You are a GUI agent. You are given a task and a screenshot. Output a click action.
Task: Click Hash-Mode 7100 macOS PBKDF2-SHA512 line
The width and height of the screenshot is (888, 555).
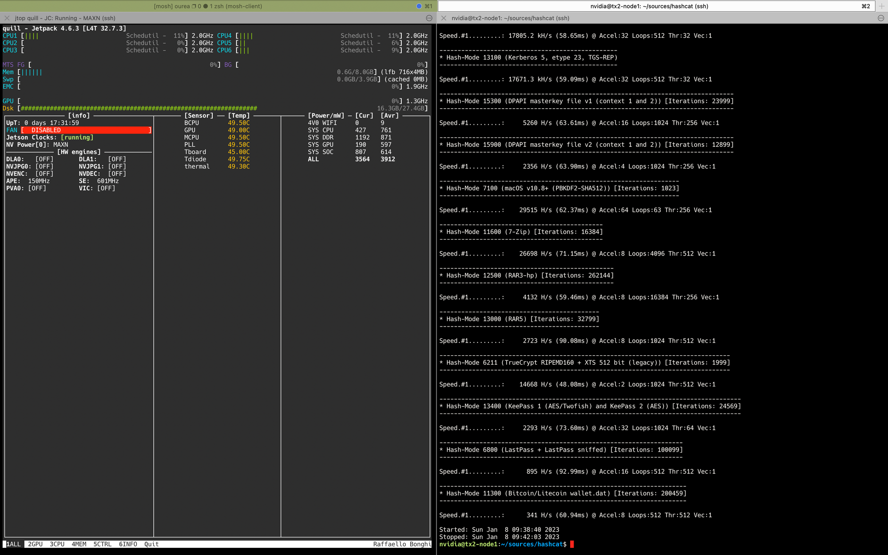(559, 188)
